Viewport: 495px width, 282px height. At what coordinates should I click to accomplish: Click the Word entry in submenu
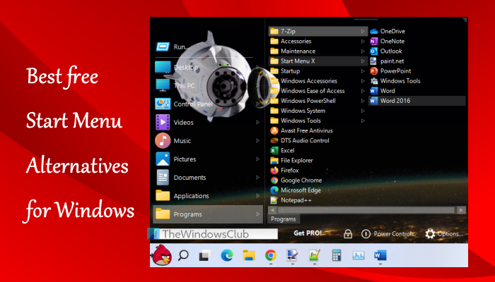[417, 91]
